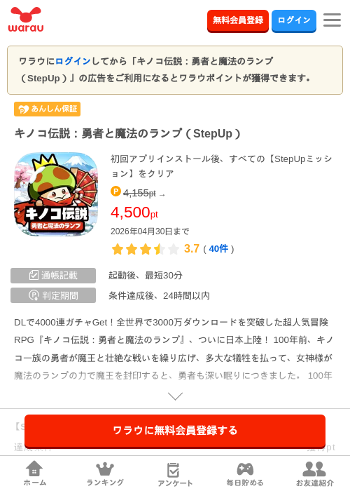Image resolution: width=350 pixels, height=491 pixels.
Task: Click the orange P point coin icon
Action: 115,191
